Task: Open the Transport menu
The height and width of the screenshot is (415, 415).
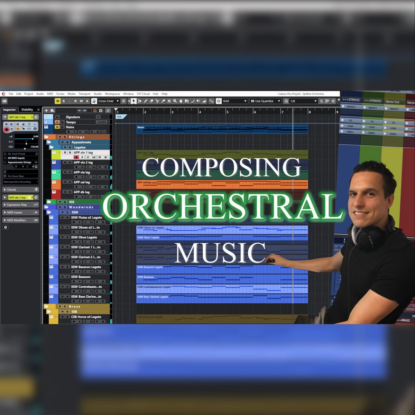Action: tap(84, 94)
